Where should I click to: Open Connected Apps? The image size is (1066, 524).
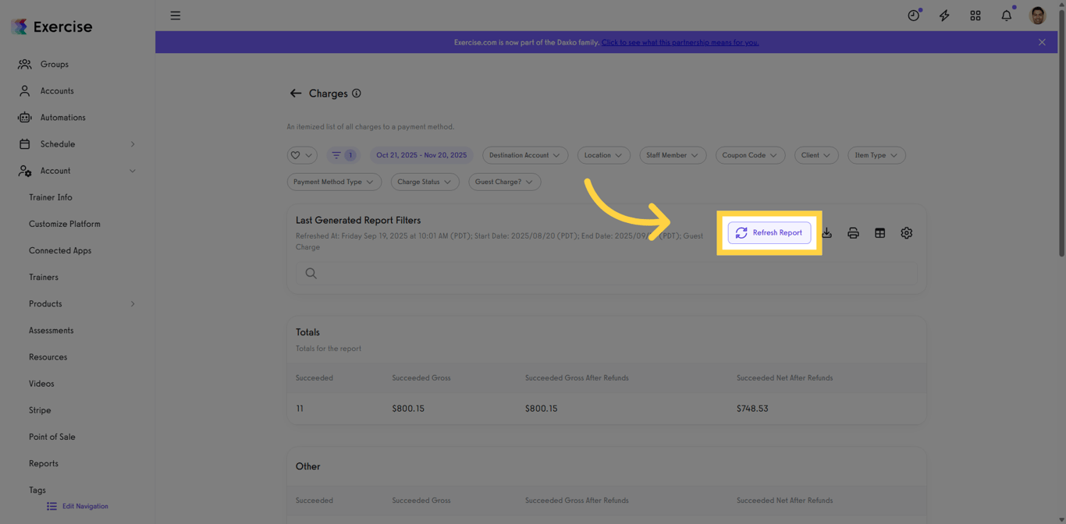coord(60,250)
